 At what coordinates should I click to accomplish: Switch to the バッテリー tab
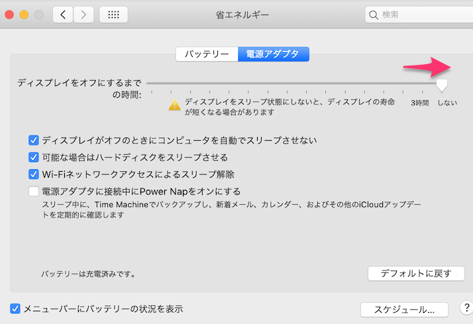click(207, 54)
